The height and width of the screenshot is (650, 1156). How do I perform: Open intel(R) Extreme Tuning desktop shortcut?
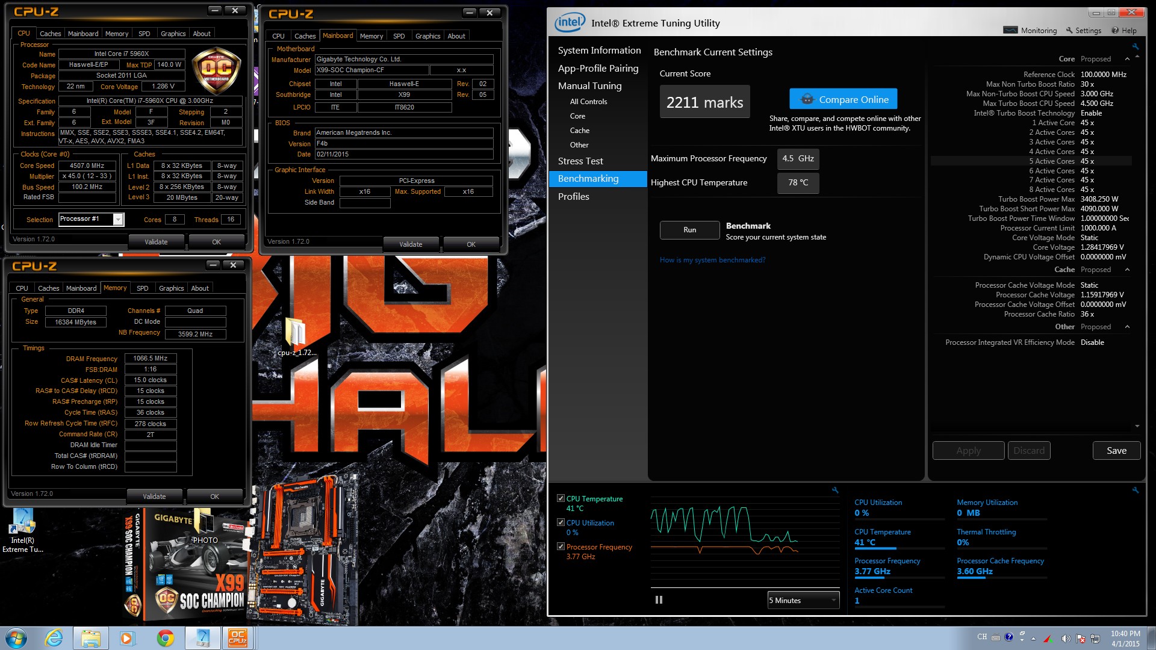tap(22, 531)
